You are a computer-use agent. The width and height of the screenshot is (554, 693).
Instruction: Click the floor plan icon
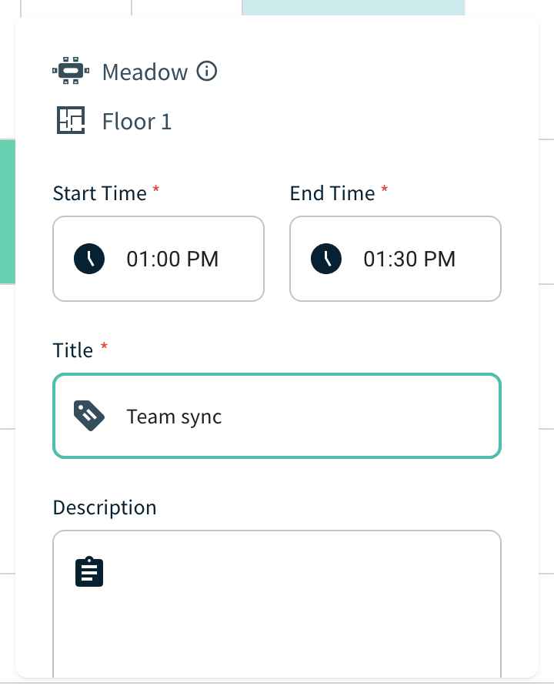71,120
